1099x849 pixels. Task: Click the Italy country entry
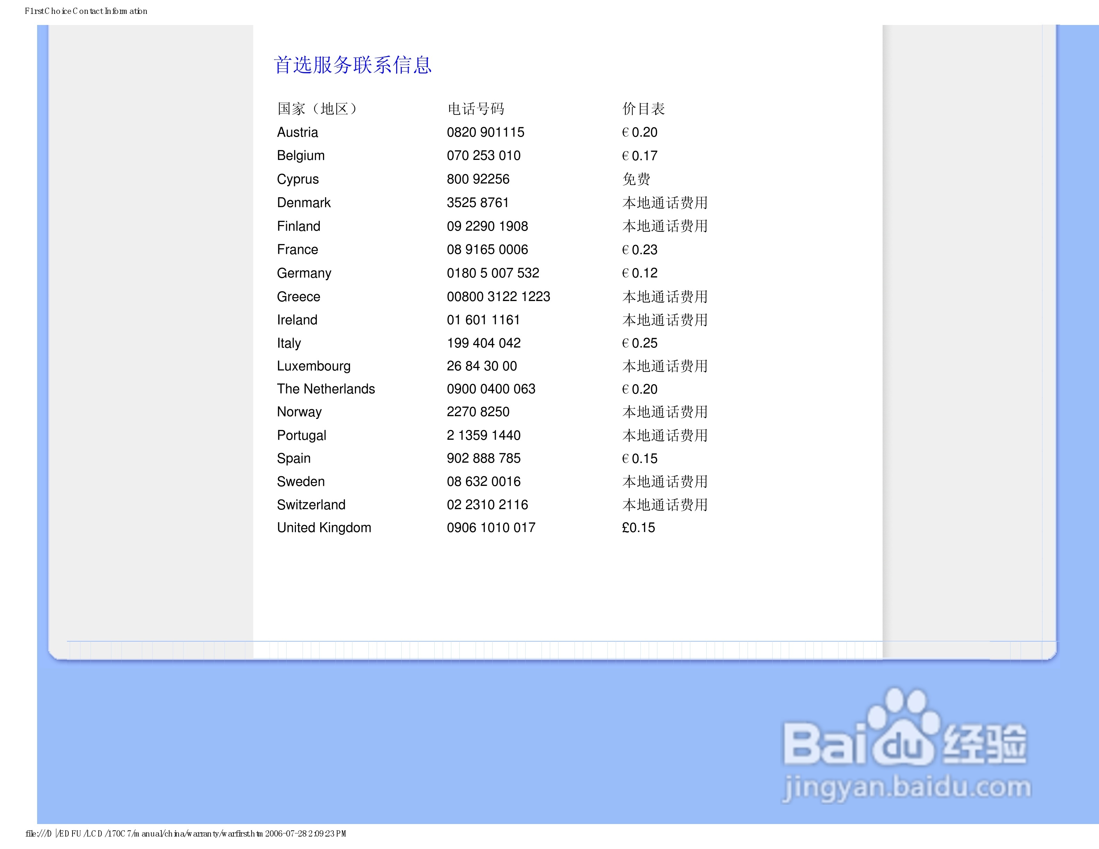point(289,343)
